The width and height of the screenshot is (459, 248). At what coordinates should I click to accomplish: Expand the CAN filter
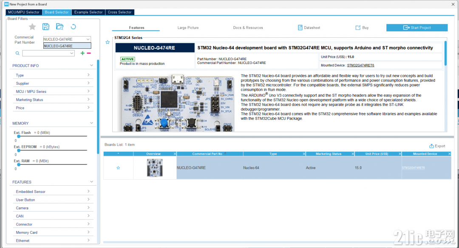click(x=88, y=216)
